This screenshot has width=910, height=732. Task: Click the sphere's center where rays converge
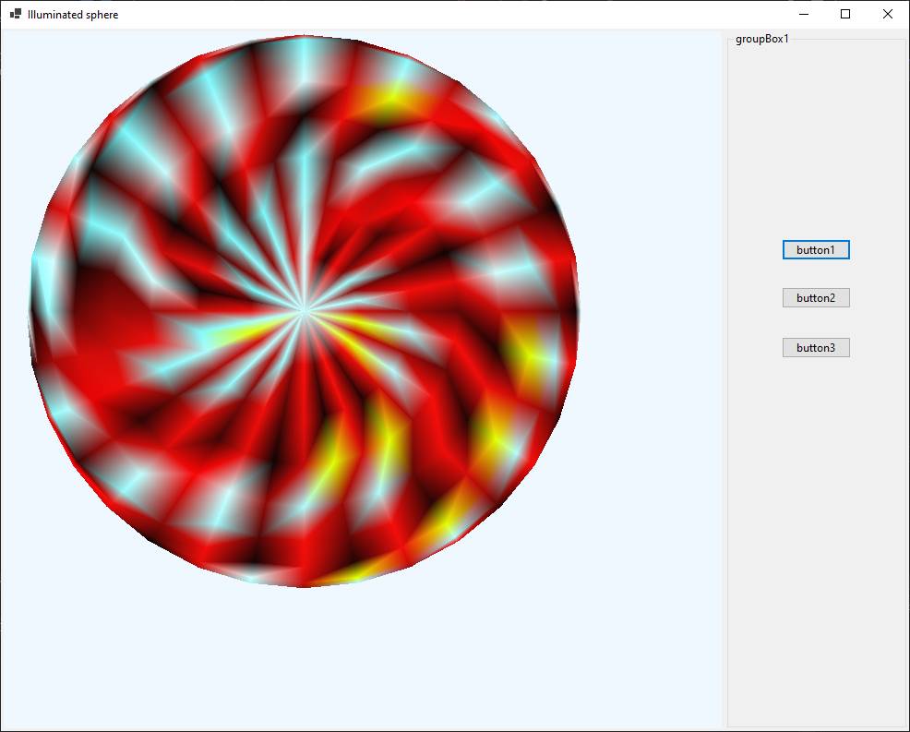pos(303,312)
